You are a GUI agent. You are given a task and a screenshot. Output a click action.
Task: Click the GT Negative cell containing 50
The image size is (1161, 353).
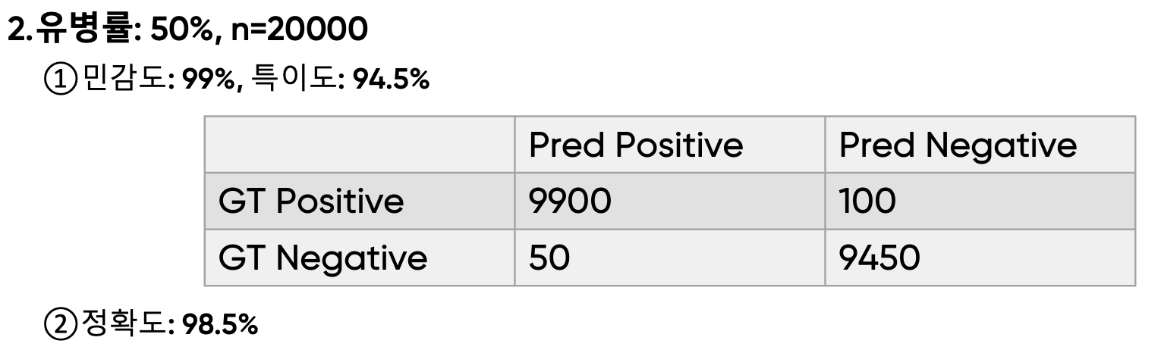click(669, 258)
